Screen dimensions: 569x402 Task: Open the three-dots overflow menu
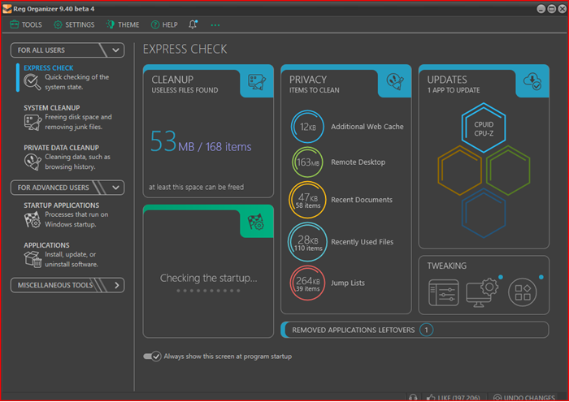tap(215, 25)
